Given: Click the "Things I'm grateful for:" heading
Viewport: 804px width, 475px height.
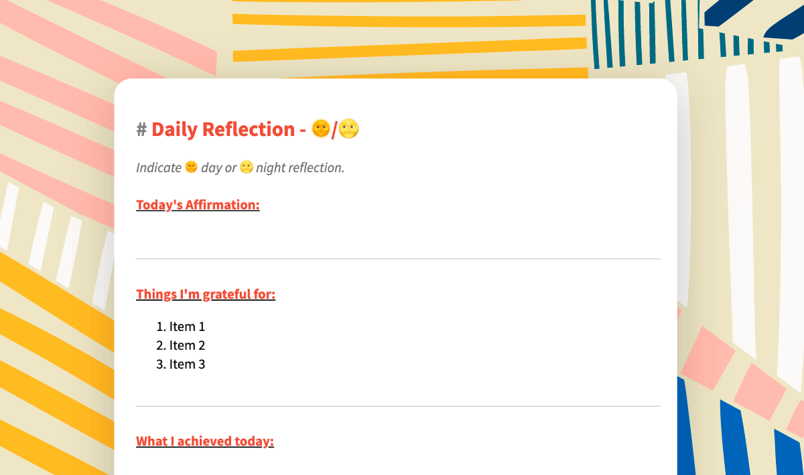Looking at the screenshot, I should (x=206, y=295).
